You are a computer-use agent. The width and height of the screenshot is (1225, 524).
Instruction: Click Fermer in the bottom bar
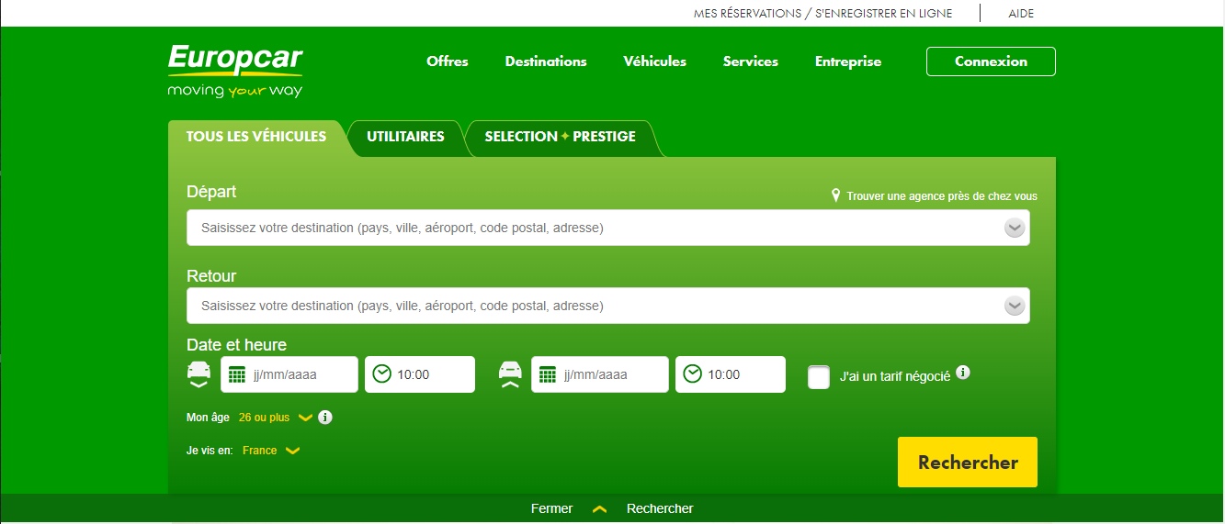551,508
